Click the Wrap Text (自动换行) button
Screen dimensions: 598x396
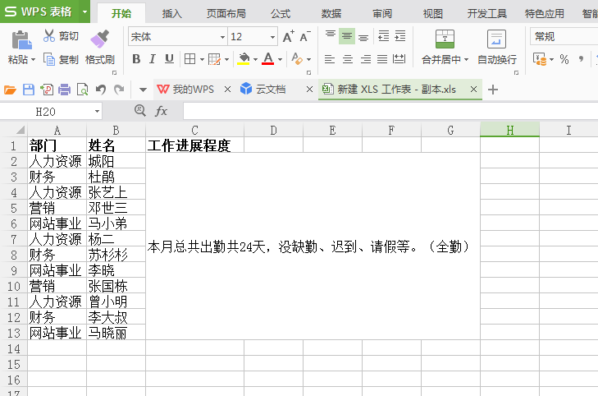pyautogui.click(x=497, y=47)
